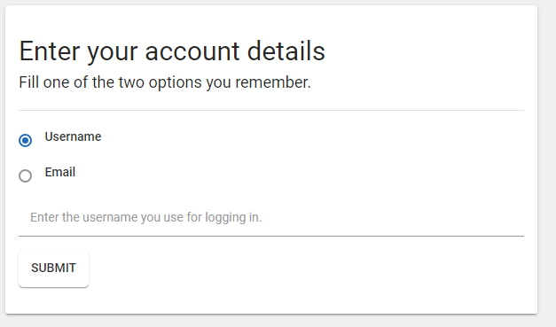Click the 'Fill one of the two options' subtitle
The height and width of the screenshot is (327, 556).
[x=165, y=82]
